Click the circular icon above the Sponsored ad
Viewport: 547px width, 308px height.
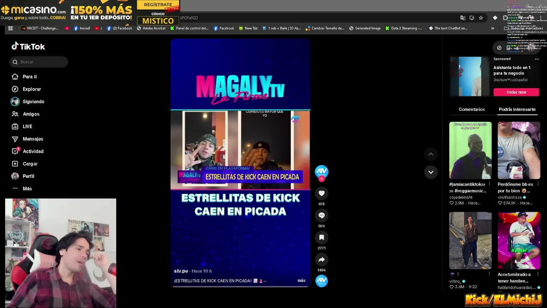point(499,47)
